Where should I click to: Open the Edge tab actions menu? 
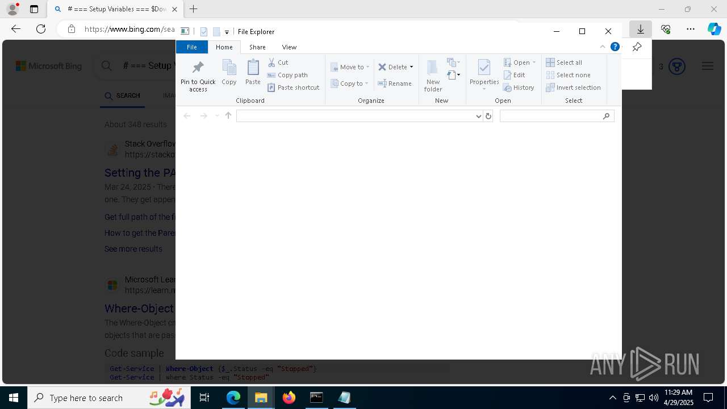(34, 9)
